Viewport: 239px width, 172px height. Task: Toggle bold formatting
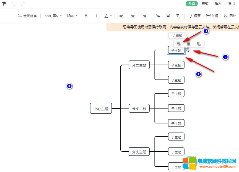click(86, 16)
